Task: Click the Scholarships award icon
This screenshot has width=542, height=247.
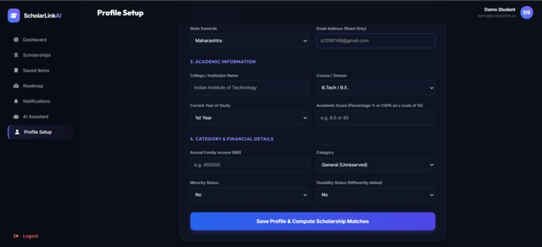Action: point(16,55)
